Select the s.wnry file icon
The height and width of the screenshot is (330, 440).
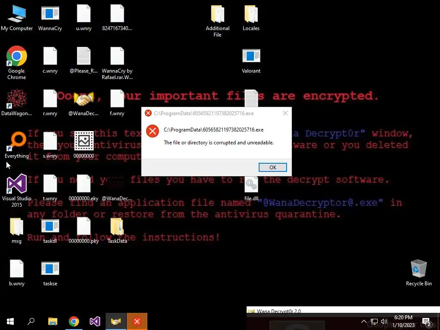point(50,145)
